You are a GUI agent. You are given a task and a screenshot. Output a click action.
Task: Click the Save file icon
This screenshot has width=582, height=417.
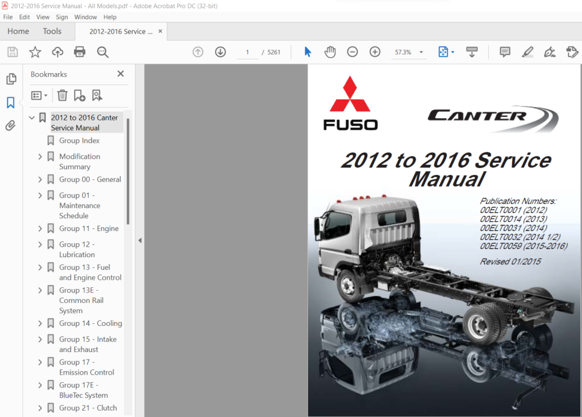click(x=13, y=52)
